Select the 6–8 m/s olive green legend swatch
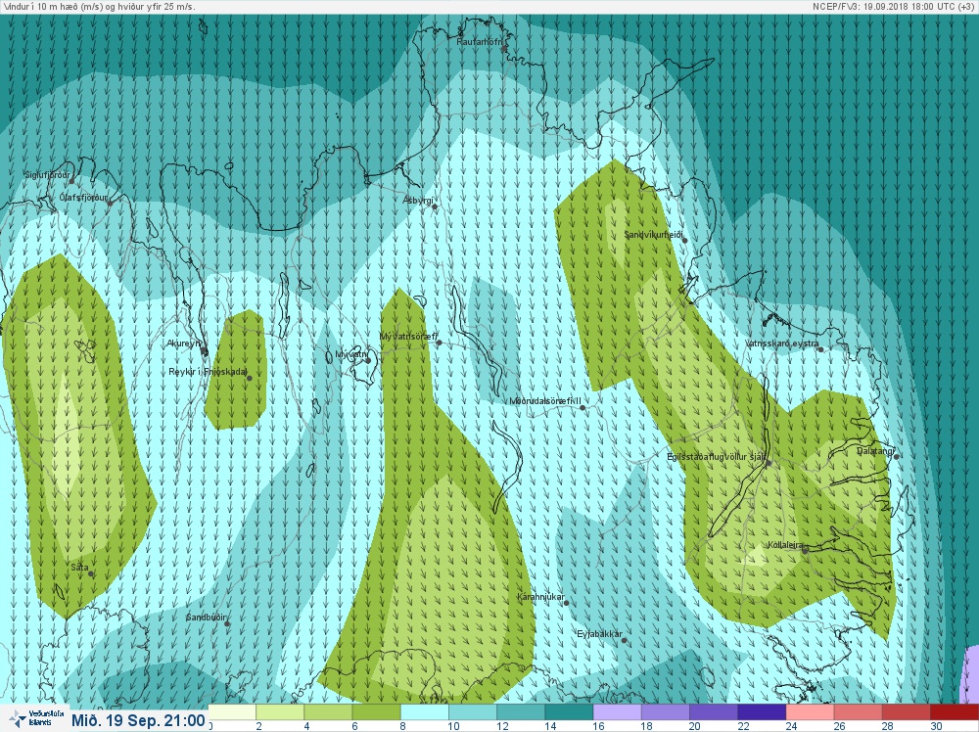The height and width of the screenshot is (732, 979). pos(377,712)
